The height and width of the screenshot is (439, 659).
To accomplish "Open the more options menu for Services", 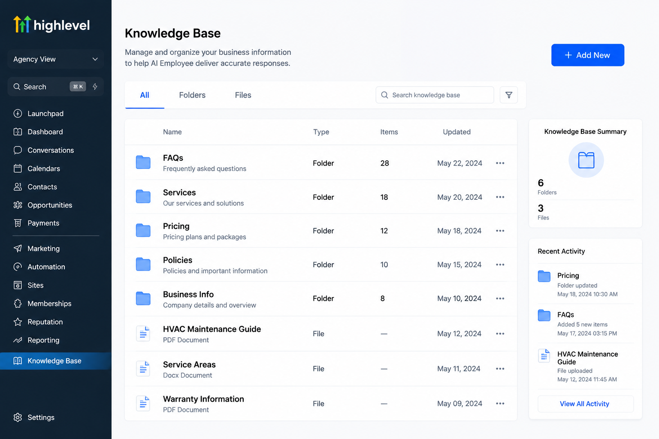I will pyautogui.click(x=500, y=197).
